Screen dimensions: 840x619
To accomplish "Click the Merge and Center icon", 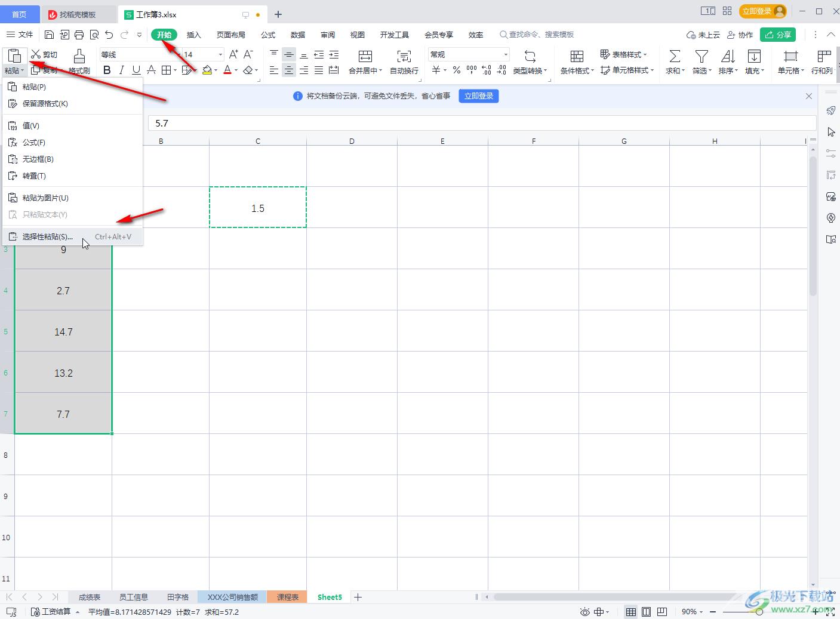I will pyautogui.click(x=365, y=56).
